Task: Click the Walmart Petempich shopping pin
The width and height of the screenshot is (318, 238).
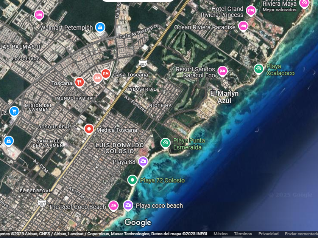Action: (x=100, y=27)
